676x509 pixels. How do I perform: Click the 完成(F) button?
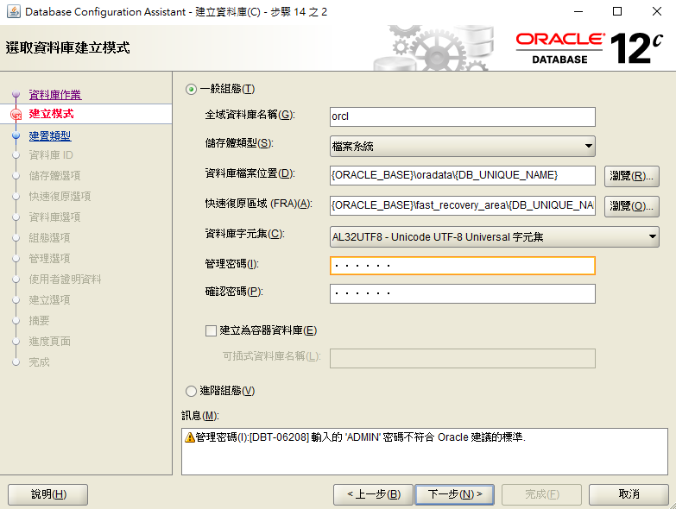coord(542,494)
